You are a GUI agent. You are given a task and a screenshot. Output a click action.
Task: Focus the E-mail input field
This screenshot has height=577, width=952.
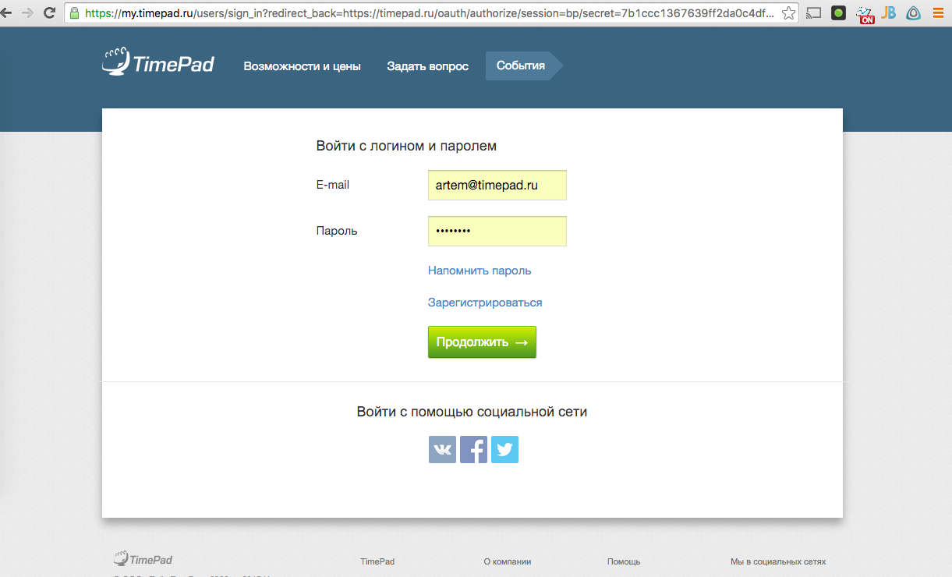[497, 186]
